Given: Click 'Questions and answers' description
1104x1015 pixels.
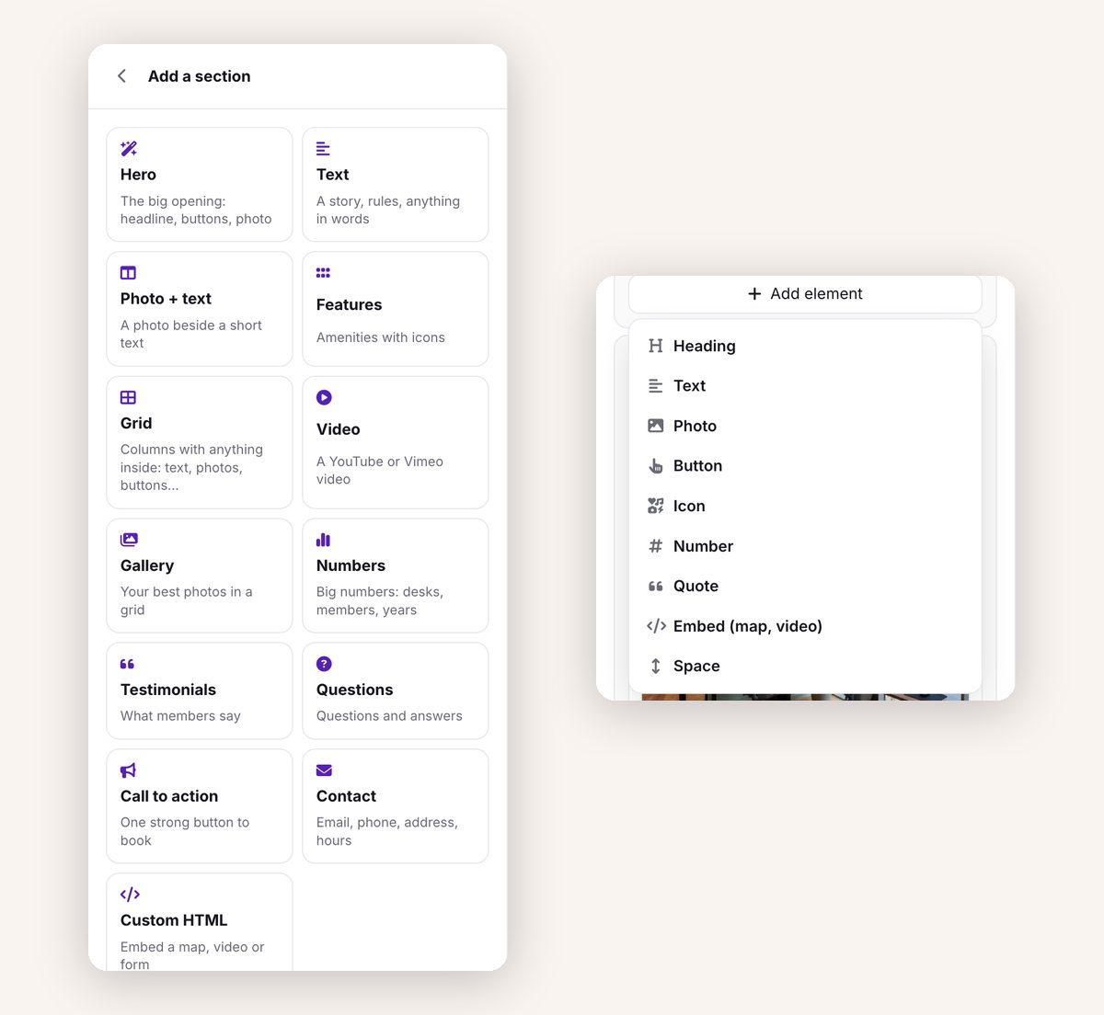Looking at the screenshot, I should point(389,716).
